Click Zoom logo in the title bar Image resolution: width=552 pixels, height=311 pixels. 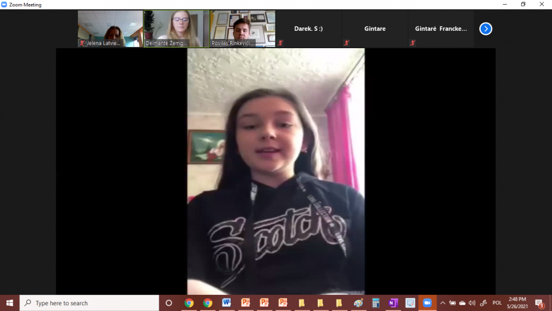(4, 5)
